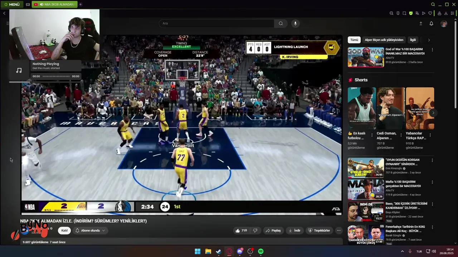Open the easy setup sliders icon
This screenshot has height=257, width=458.
tap(453, 13)
